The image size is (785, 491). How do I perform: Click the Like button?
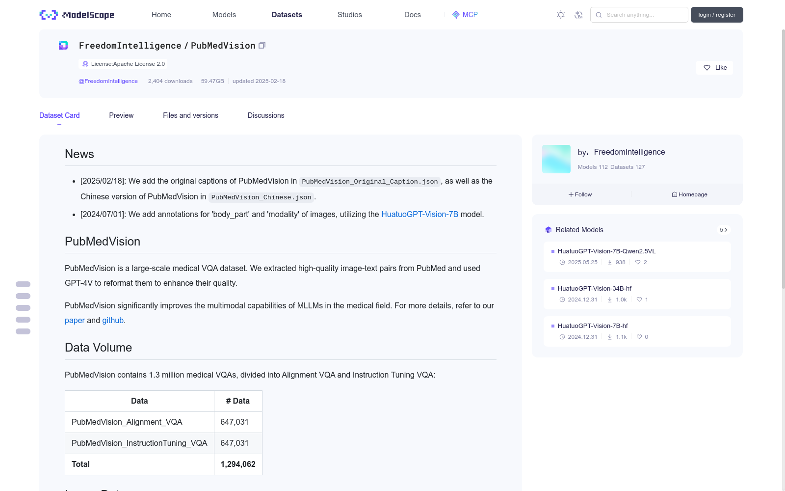coord(714,68)
